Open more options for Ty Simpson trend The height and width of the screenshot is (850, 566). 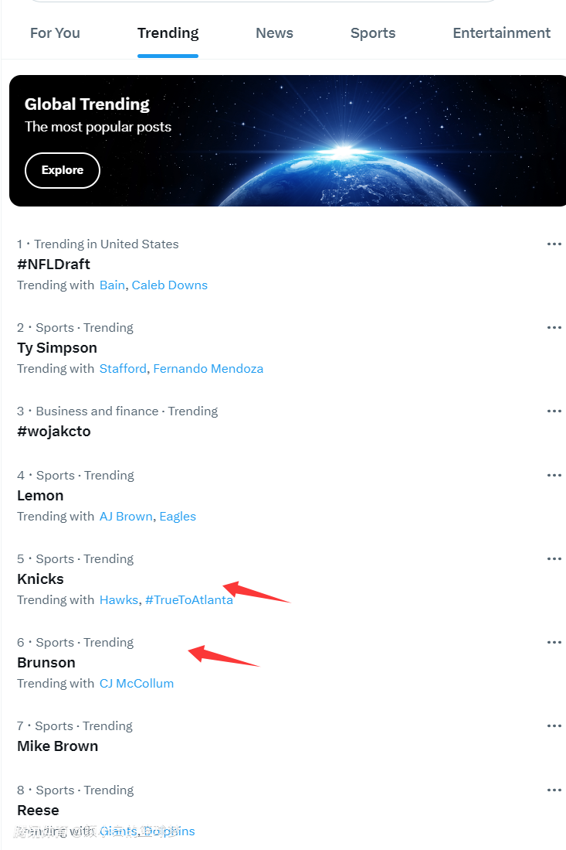[554, 328]
